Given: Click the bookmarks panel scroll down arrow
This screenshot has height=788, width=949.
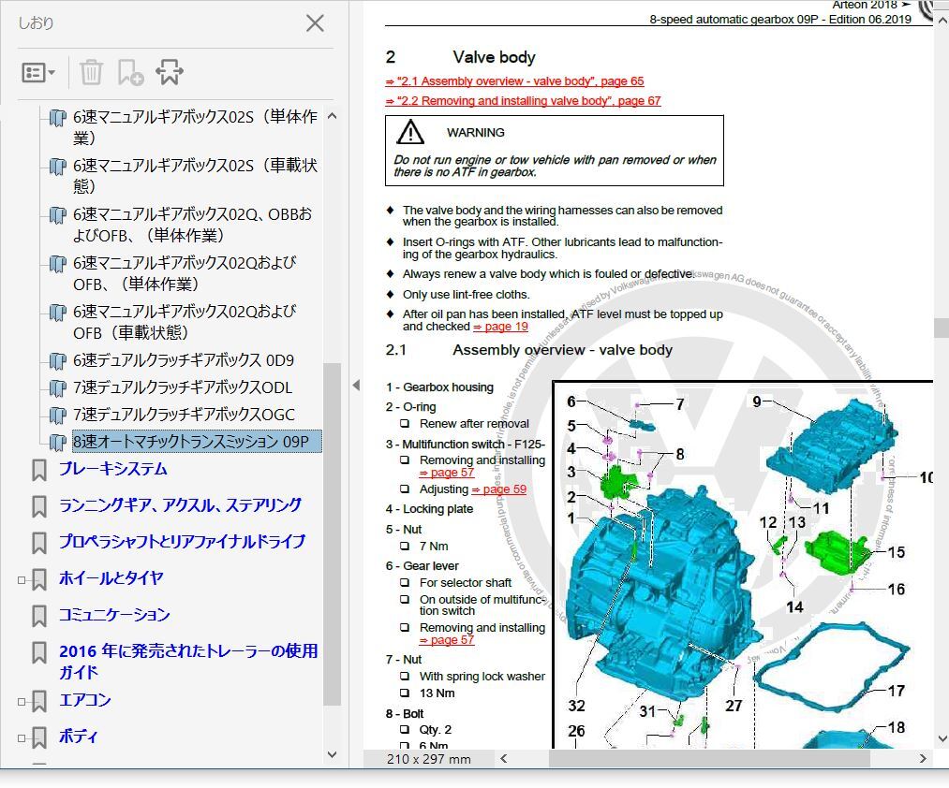Looking at the screenshot, I should [332, 754].
